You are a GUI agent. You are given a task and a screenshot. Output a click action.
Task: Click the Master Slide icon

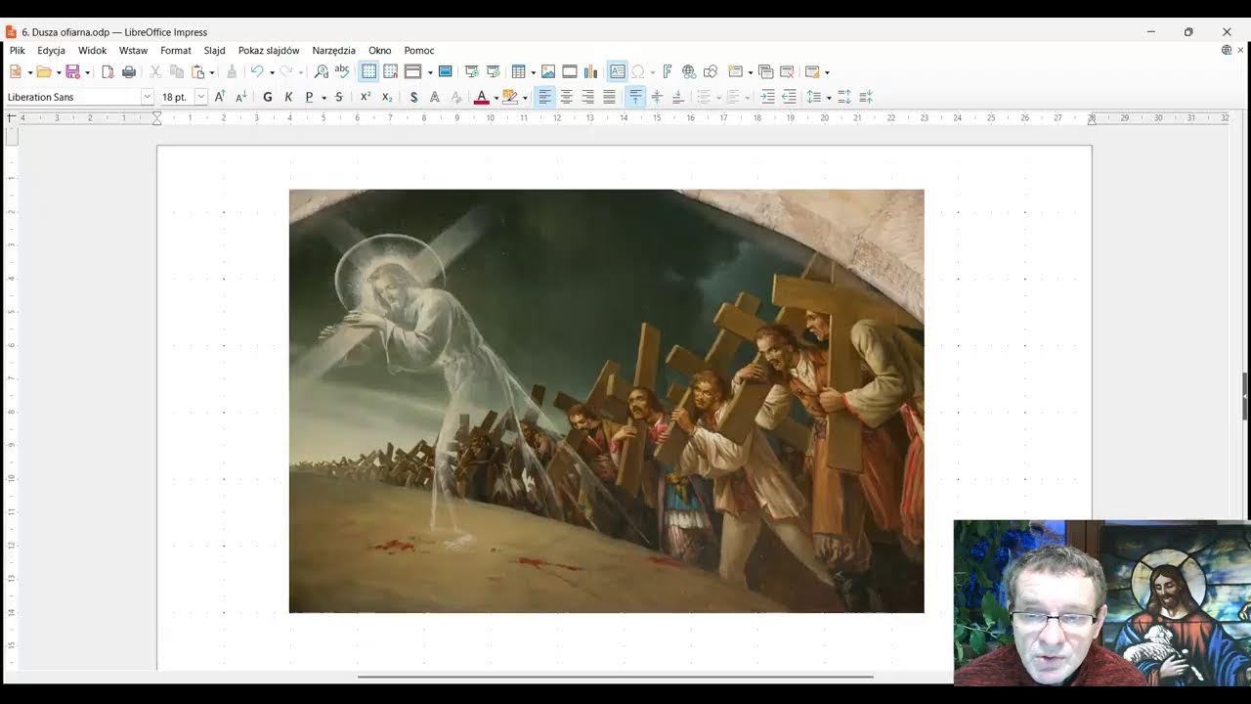click(446, 71)
